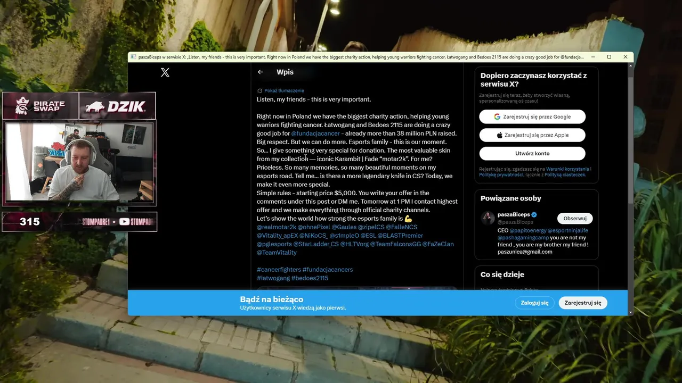Image resolution: width=682 pixels, height=383 pixels.
Task: Open @StarLadder_CS profile mention
Action: tap(316, 244)
